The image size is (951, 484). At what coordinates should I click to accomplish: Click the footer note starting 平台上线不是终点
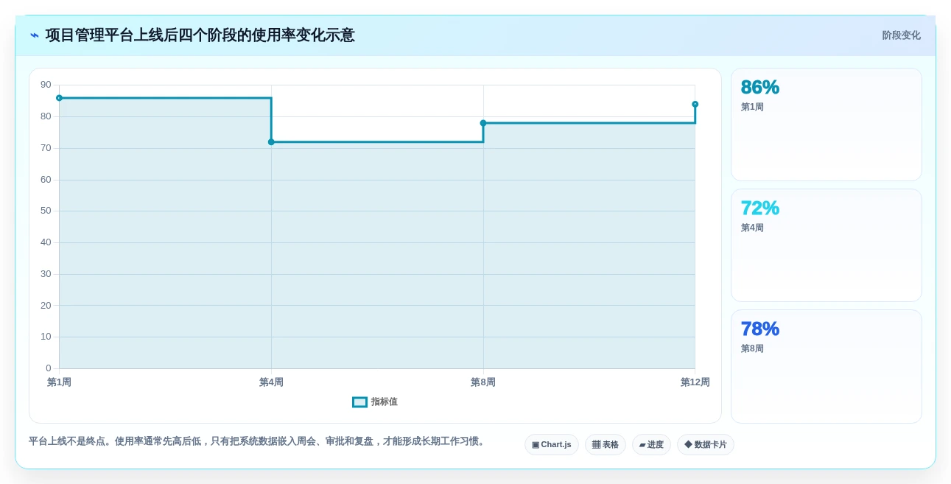258,441
